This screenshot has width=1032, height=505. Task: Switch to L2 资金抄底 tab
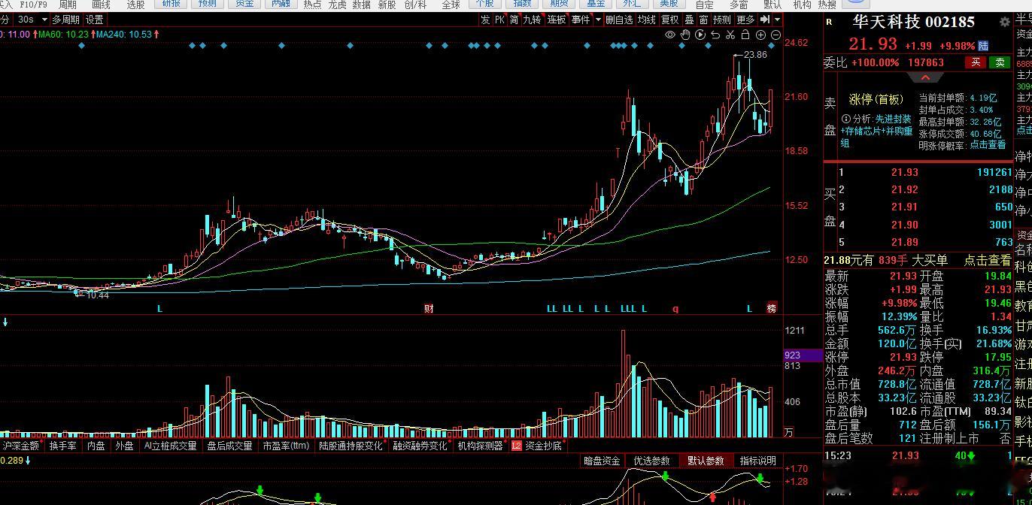point(537,446)
